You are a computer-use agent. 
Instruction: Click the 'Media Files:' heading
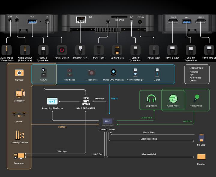click(196, 68)
